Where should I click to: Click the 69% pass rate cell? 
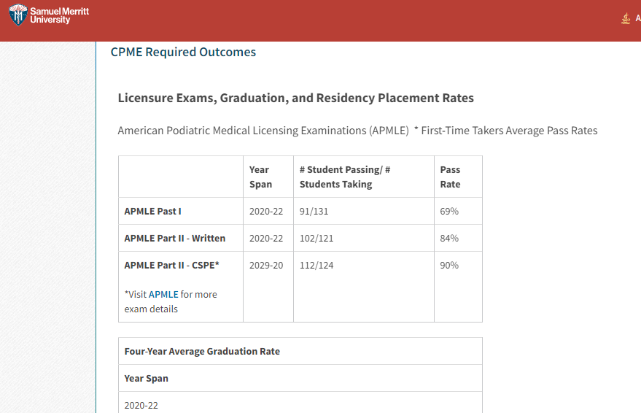tap(449, 211)
